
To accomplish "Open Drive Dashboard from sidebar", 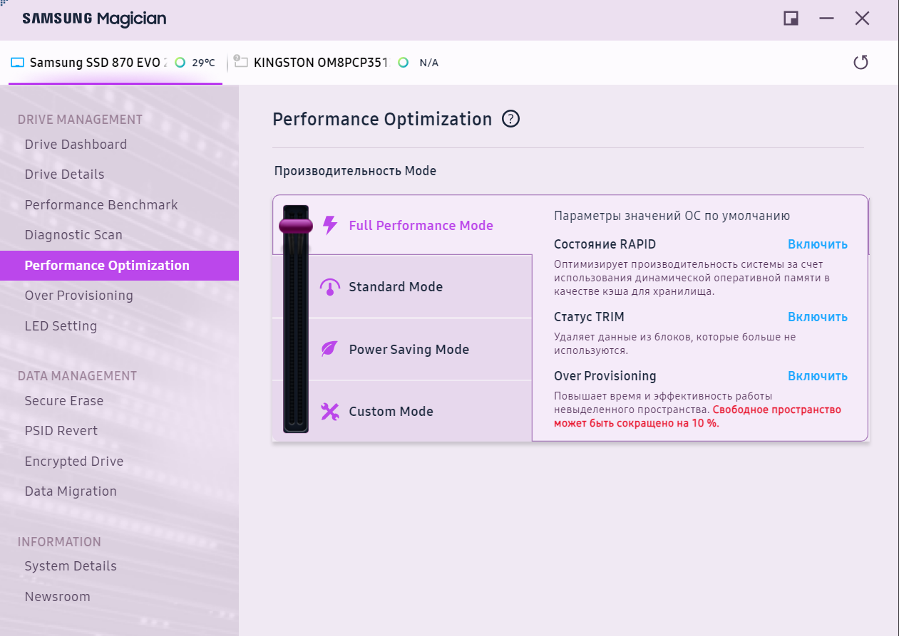I will tap(76, 145).
